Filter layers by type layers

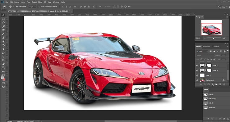[218, 52]
